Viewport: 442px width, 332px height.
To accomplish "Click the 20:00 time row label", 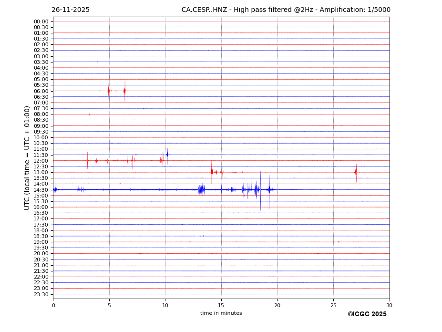I will [41, 254].
